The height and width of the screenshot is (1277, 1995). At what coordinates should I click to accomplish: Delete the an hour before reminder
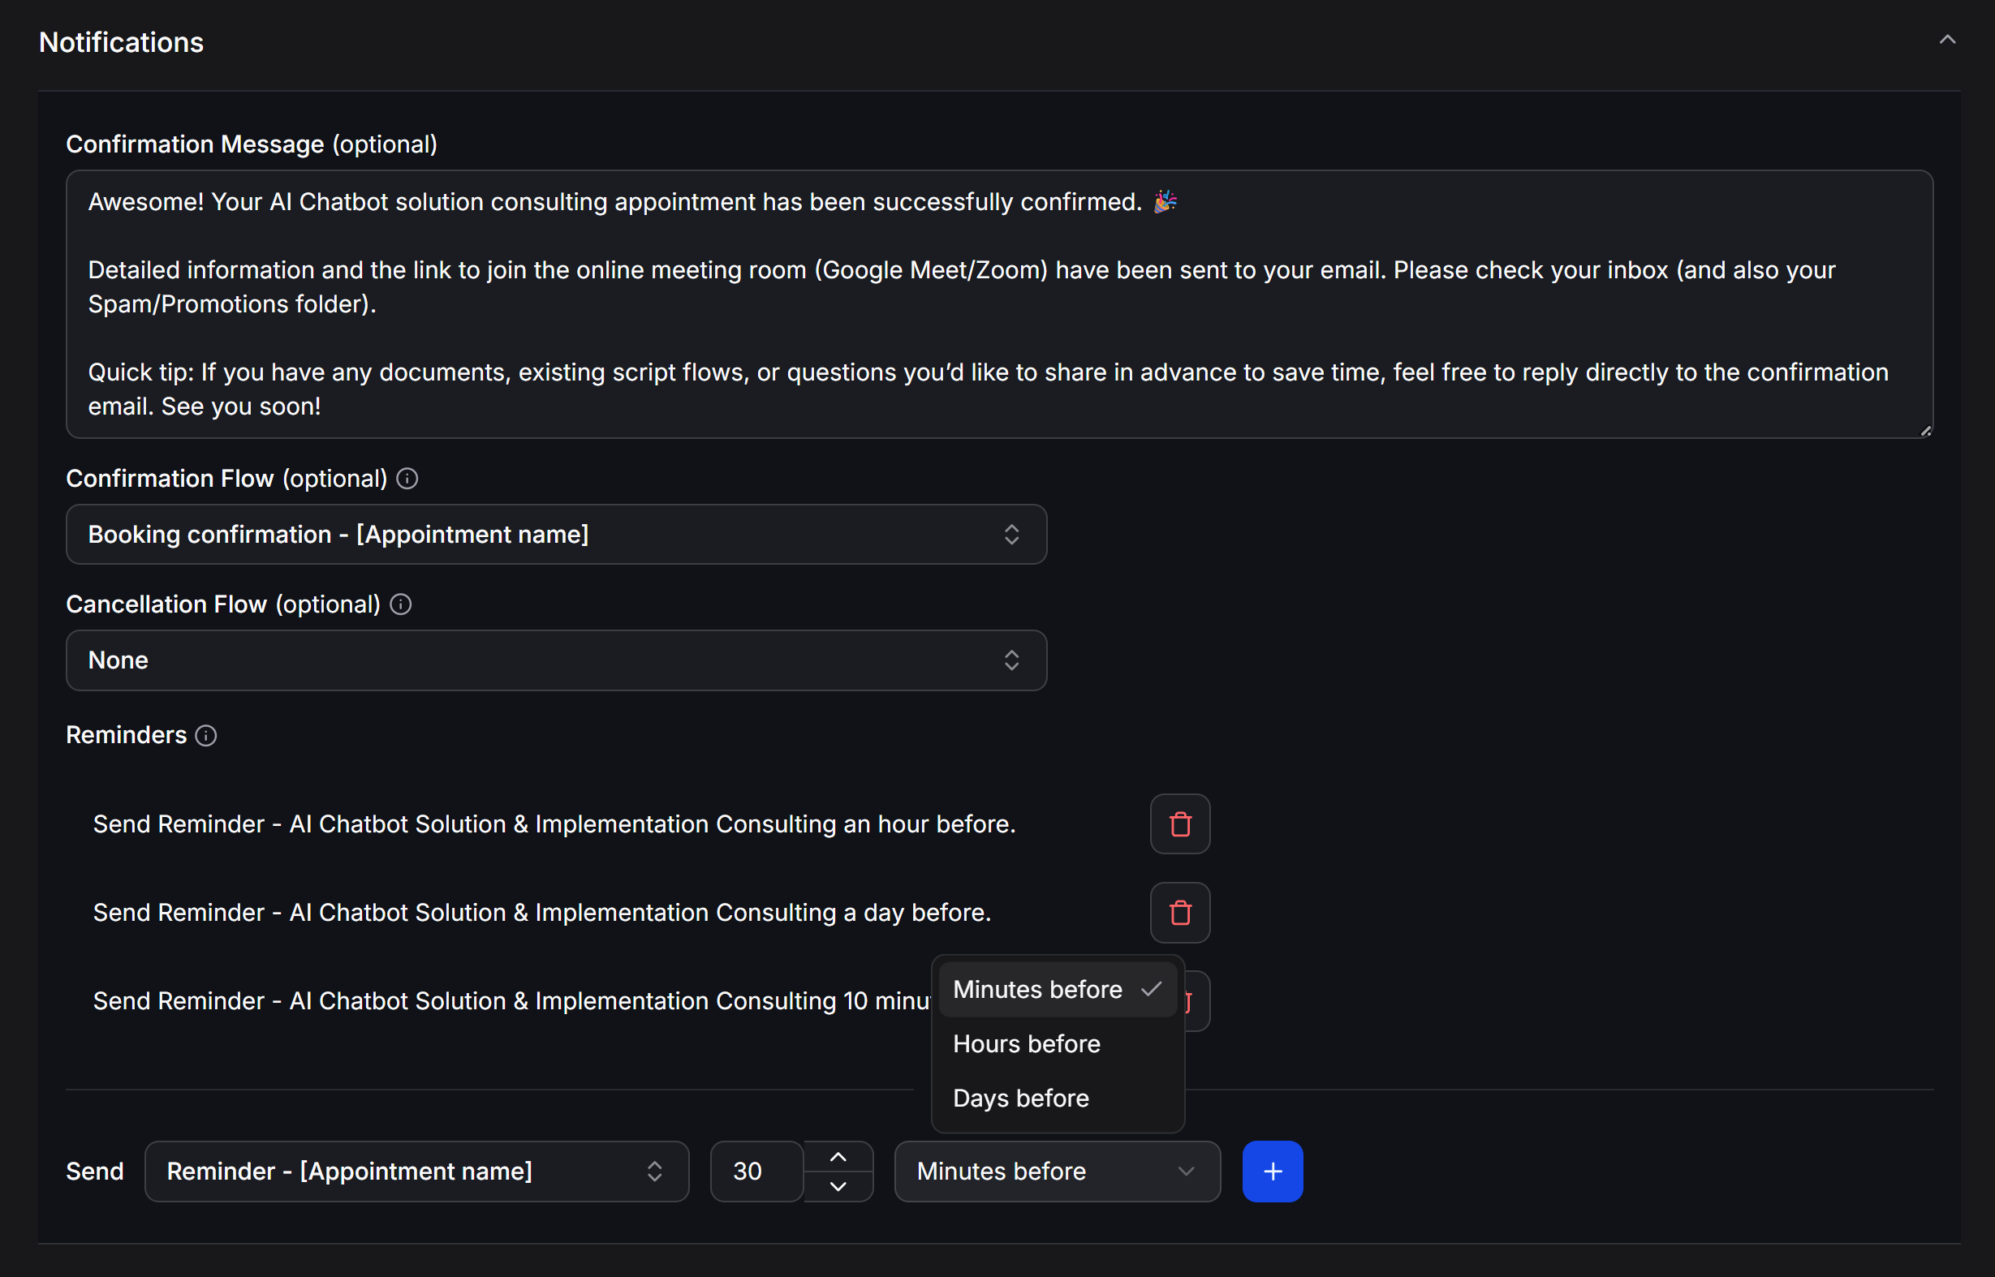tap(1179, 824)
